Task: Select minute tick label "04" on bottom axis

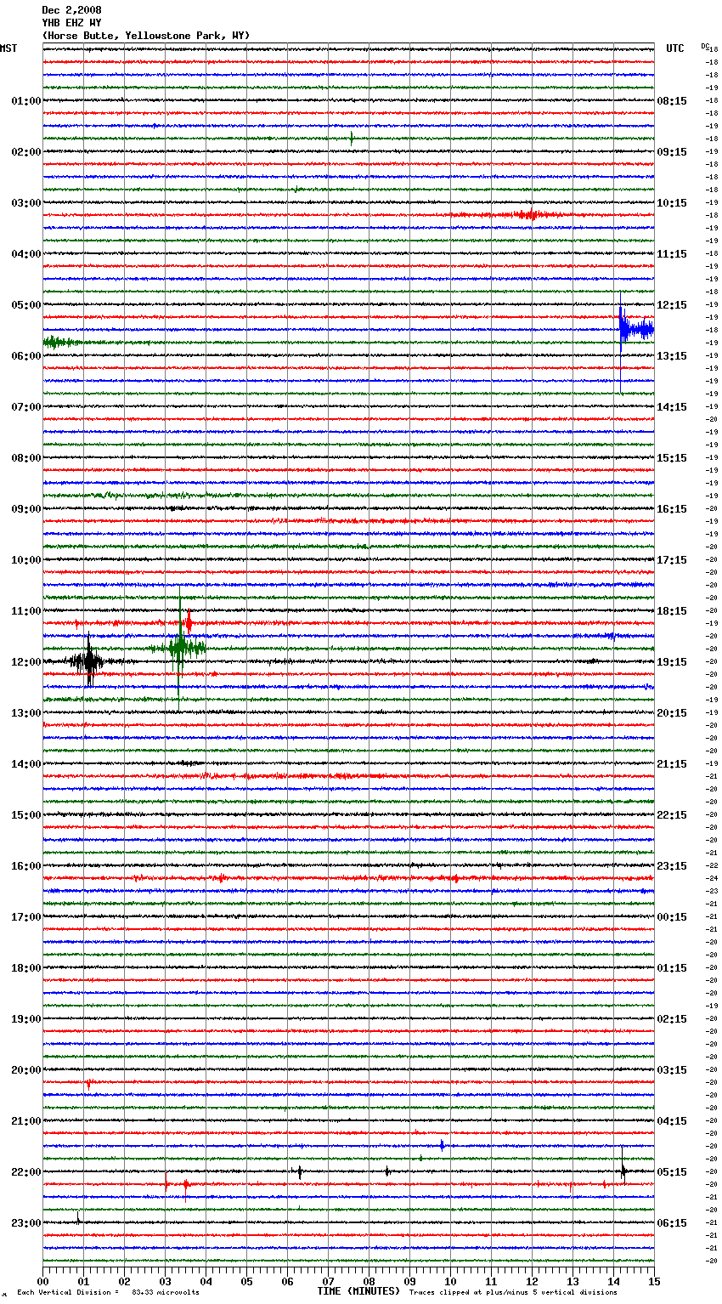Action: click(x=206, y=1281)
